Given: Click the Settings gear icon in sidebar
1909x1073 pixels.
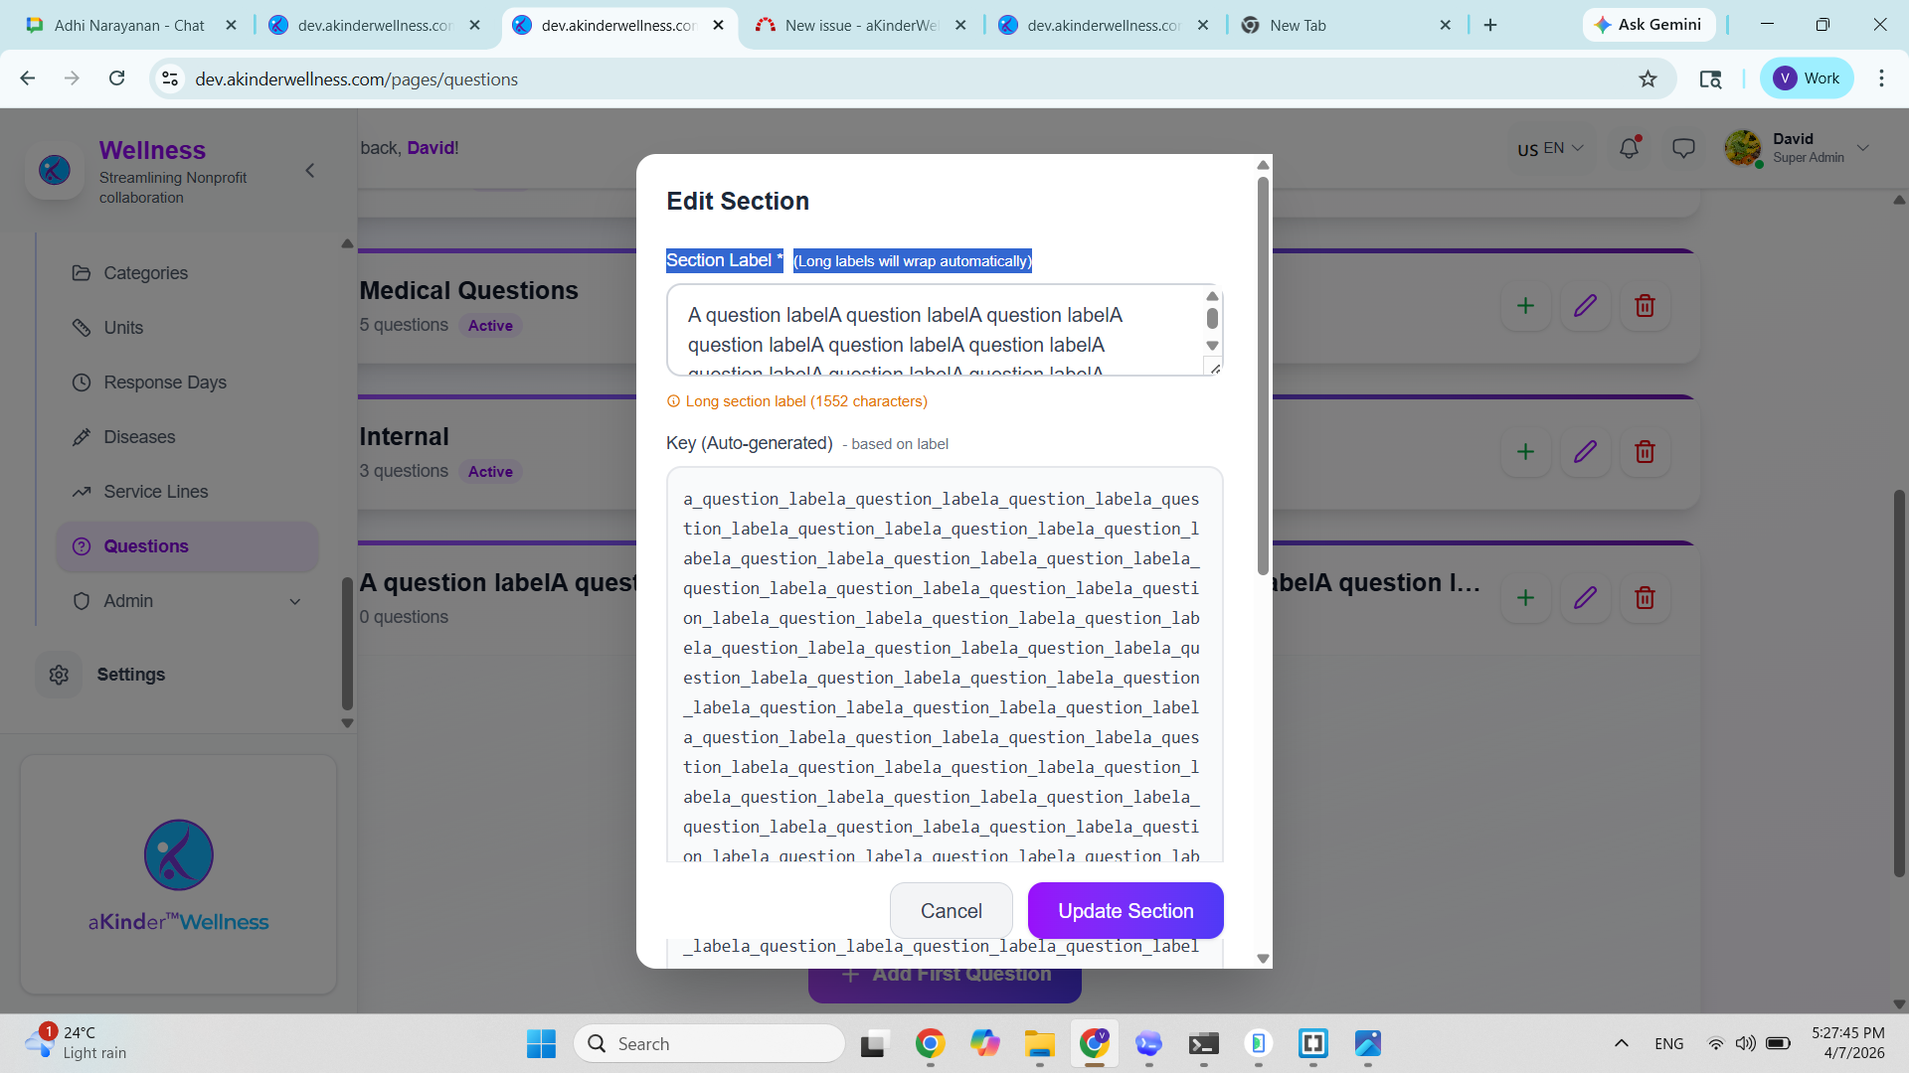Looking at the screenshot, I should 59,675.
